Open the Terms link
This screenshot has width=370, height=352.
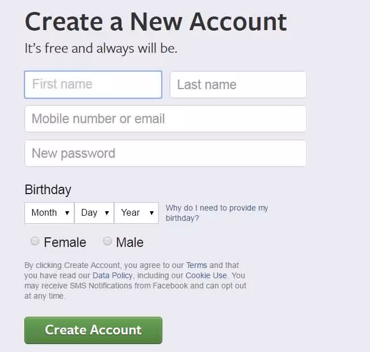tap(196, 265)
